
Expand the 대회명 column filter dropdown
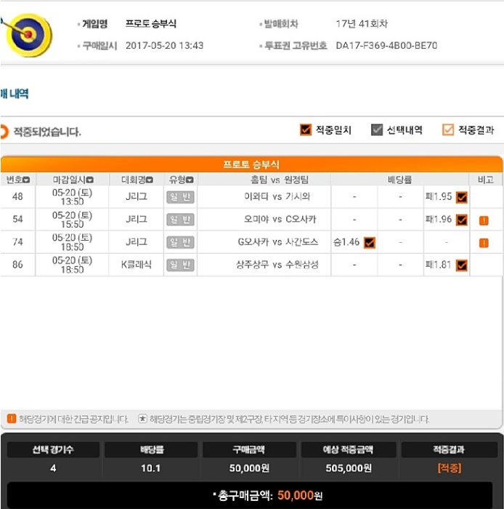click(150, 180)
